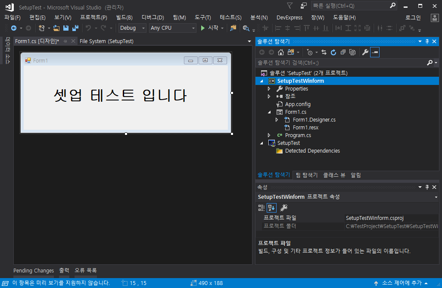Click 소스 제어에 추가 in the status bar
442x288 pixels.
tap(402, 283)
